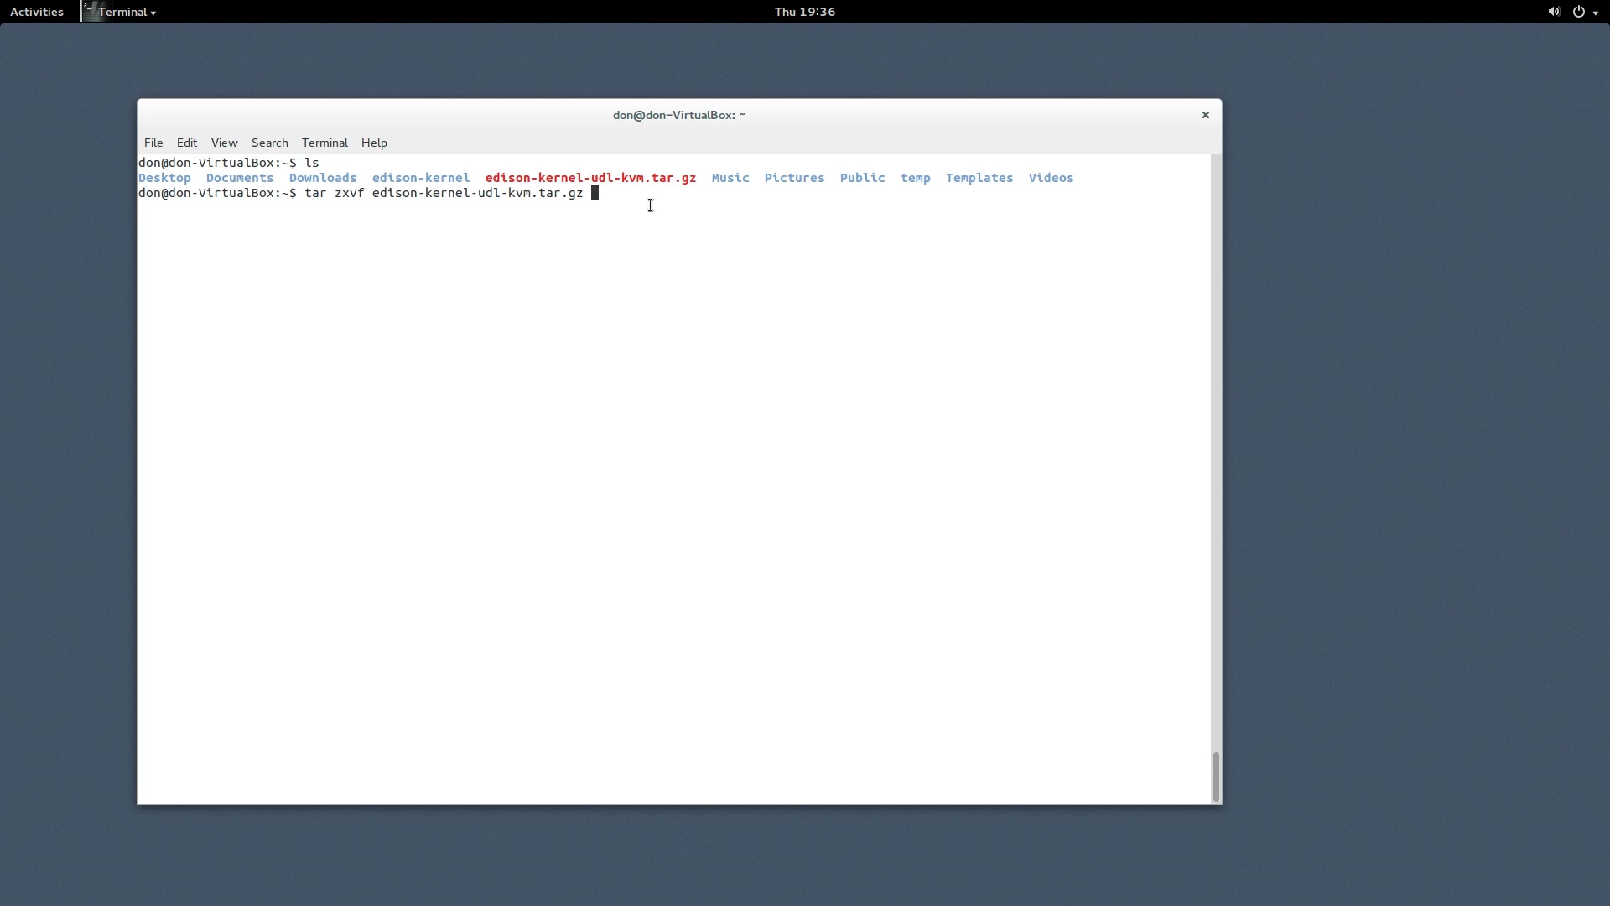This screenshot has width=1610, height=906.
Task: Click the terminal vertical scrollbar handle
Action: click(x=1216, y=778)
